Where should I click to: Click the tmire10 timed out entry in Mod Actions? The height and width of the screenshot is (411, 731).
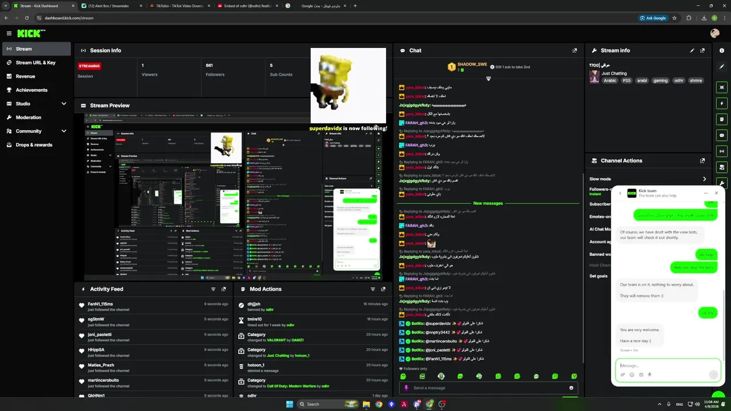[314, 323]
